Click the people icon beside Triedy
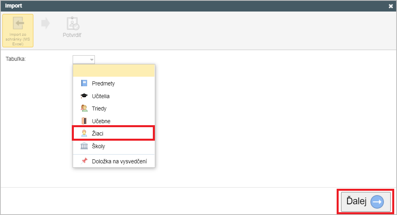Image resolution: width=397 pixels, height=215 pixels. pyautogui.click(x=84, y=108)
